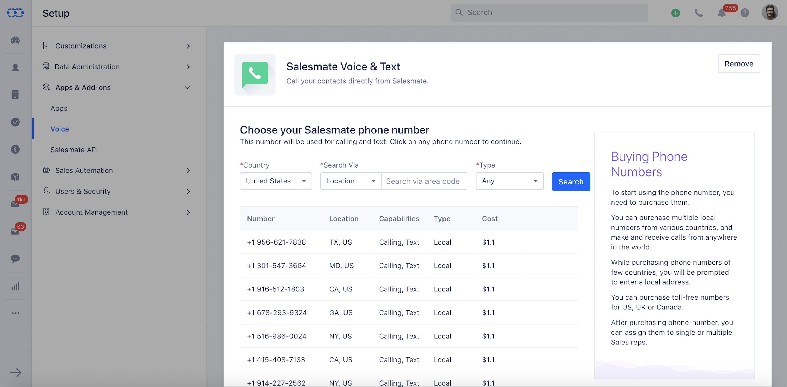Open the Search Via Location dropdown

(351, 181)
